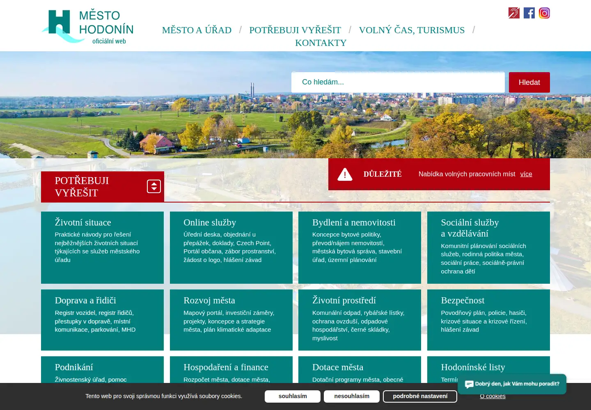The height and width of the screenshot is (410, 591).
Task: Open the Hospodaření a finance tile
Action: point(231,370)
